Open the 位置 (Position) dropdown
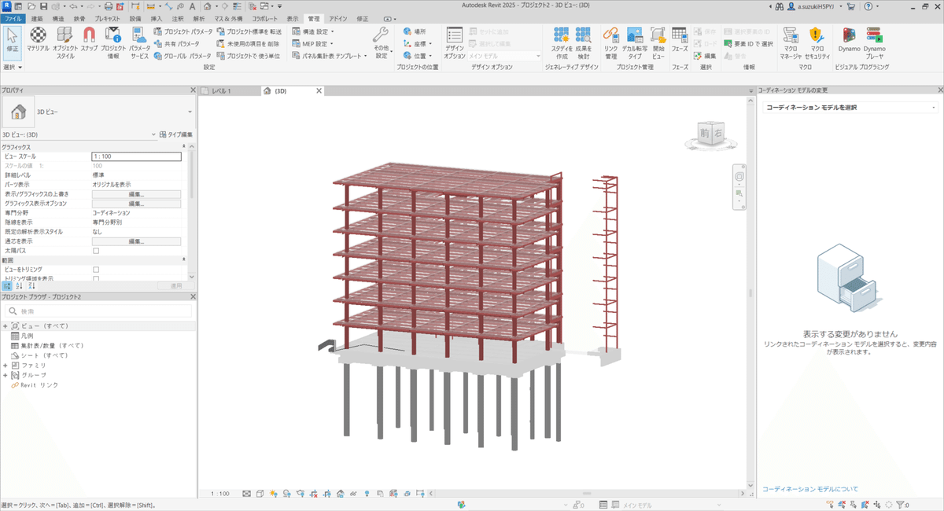This screenshot has width=944, height=511. (x=417, y=56)
